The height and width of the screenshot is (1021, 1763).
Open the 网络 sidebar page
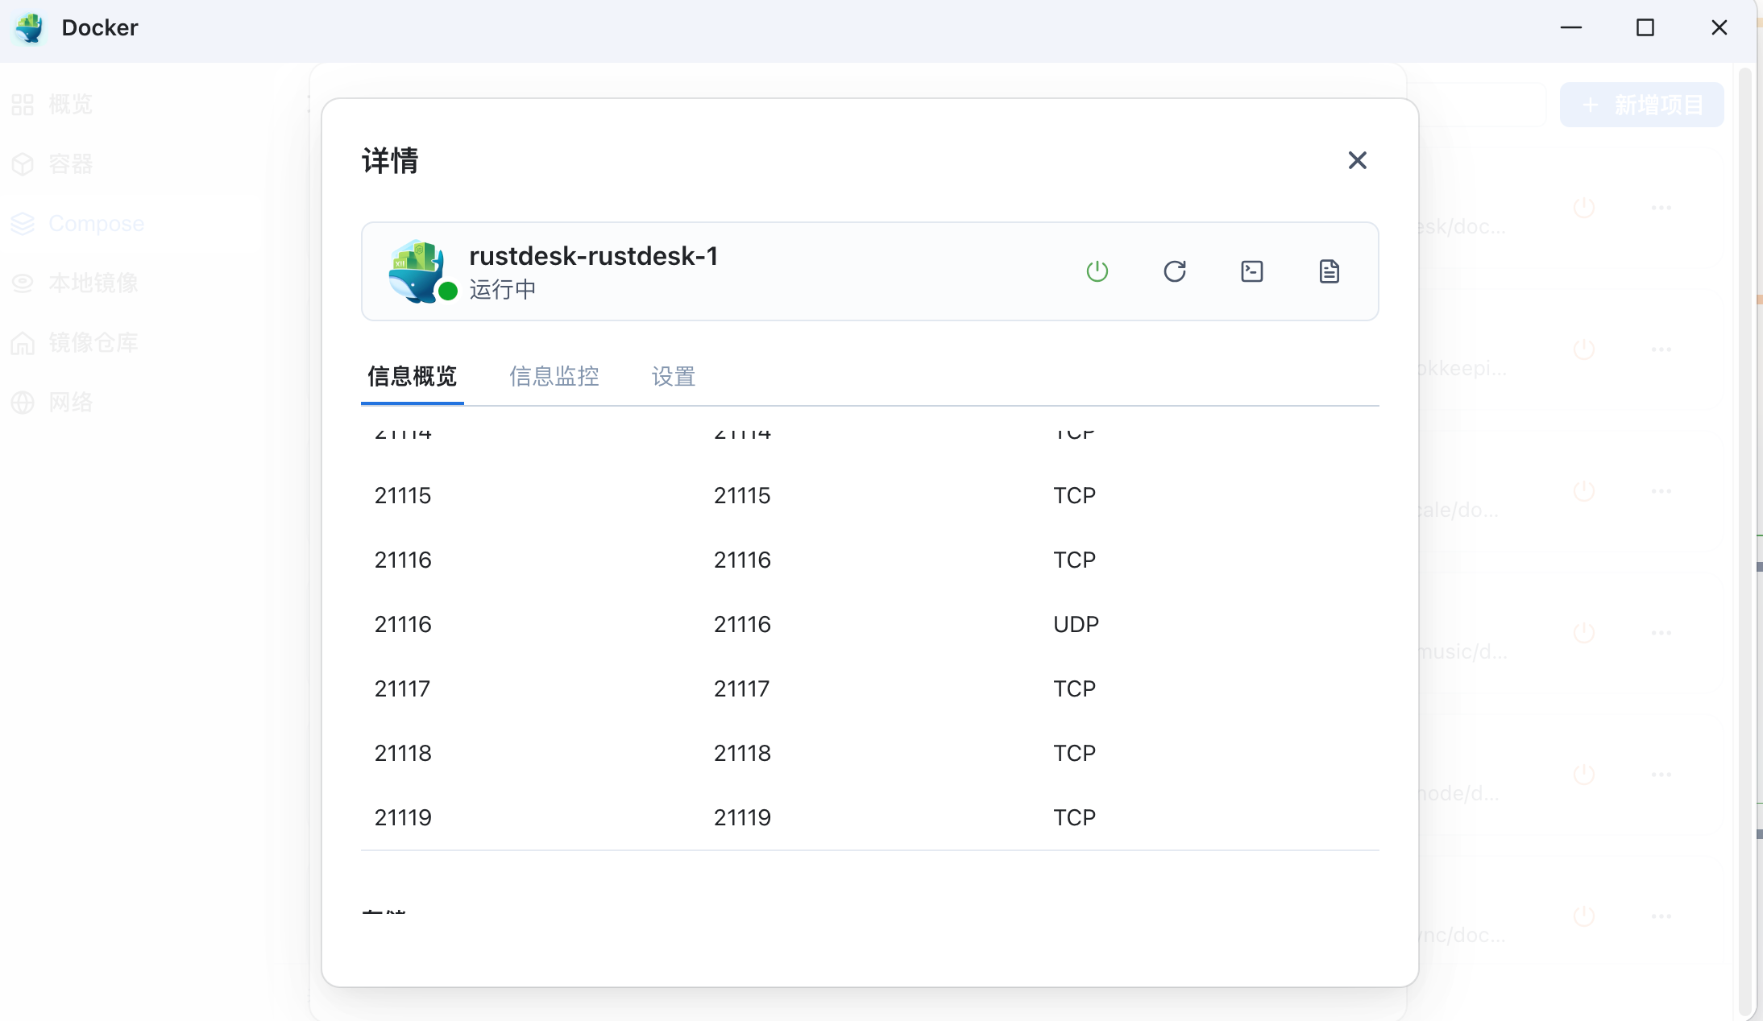coord(72,402)
